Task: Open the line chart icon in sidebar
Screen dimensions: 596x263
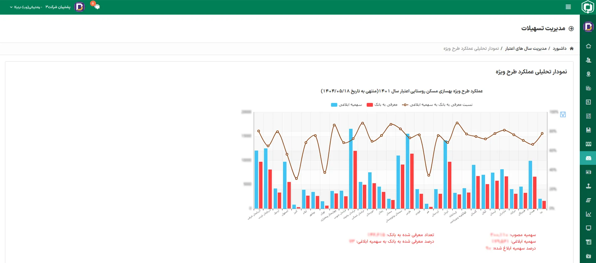Action: (588, 214)
